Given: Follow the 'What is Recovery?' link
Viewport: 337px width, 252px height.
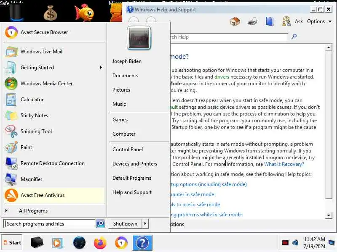Looking at the screenshot, I should click(284, 164).
